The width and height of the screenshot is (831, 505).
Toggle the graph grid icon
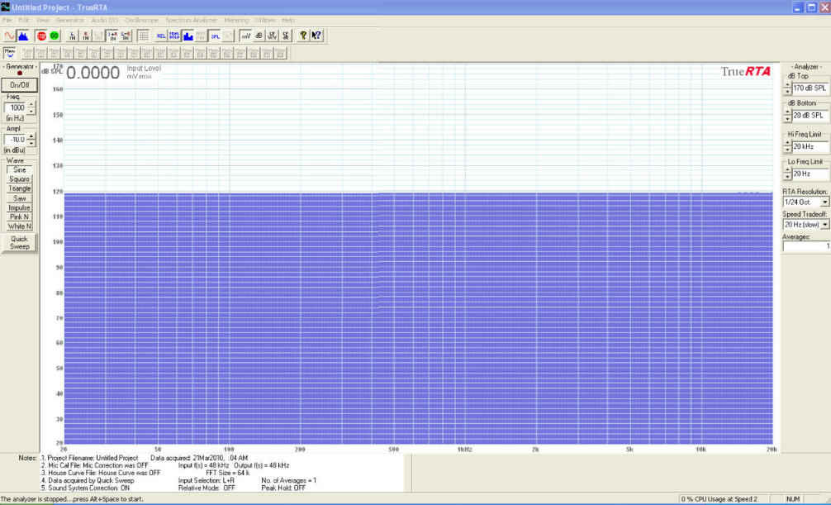[x=143, y=36]
